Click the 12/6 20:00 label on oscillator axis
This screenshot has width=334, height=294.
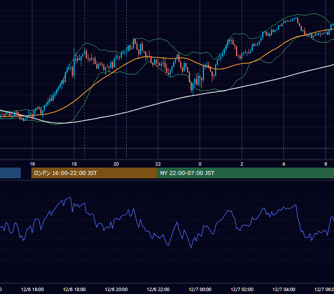pyautogui.click(x=116, y=289)
